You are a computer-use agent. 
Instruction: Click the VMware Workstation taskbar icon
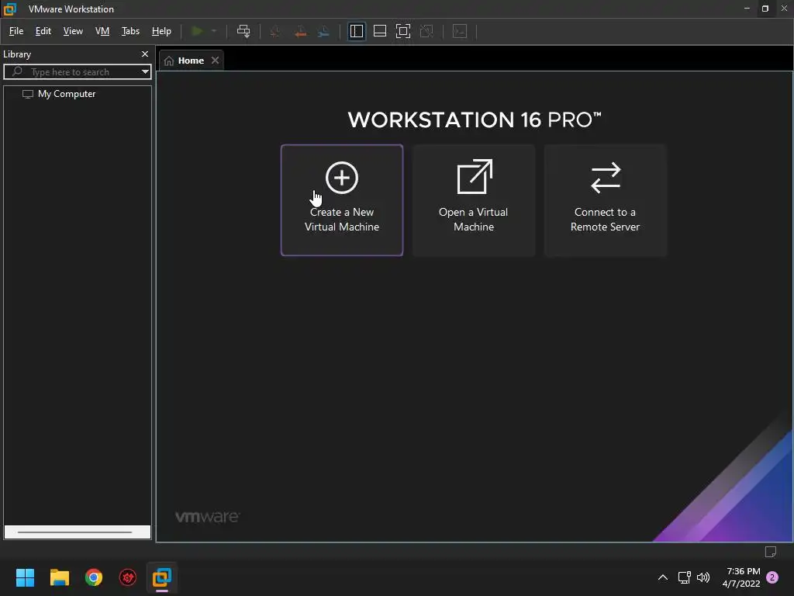(x=162, y=577)
